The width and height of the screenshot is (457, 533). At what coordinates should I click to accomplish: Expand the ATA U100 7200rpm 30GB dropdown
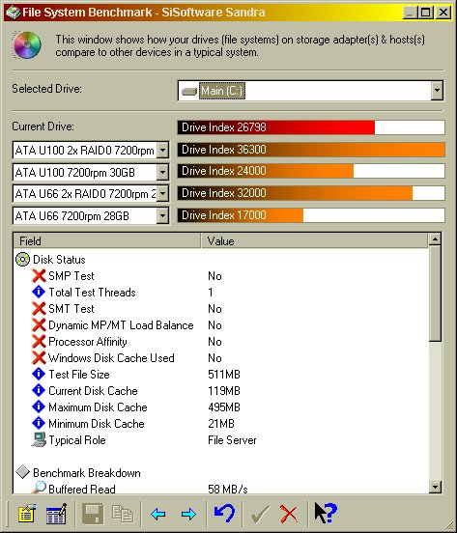tap(162, 172)
